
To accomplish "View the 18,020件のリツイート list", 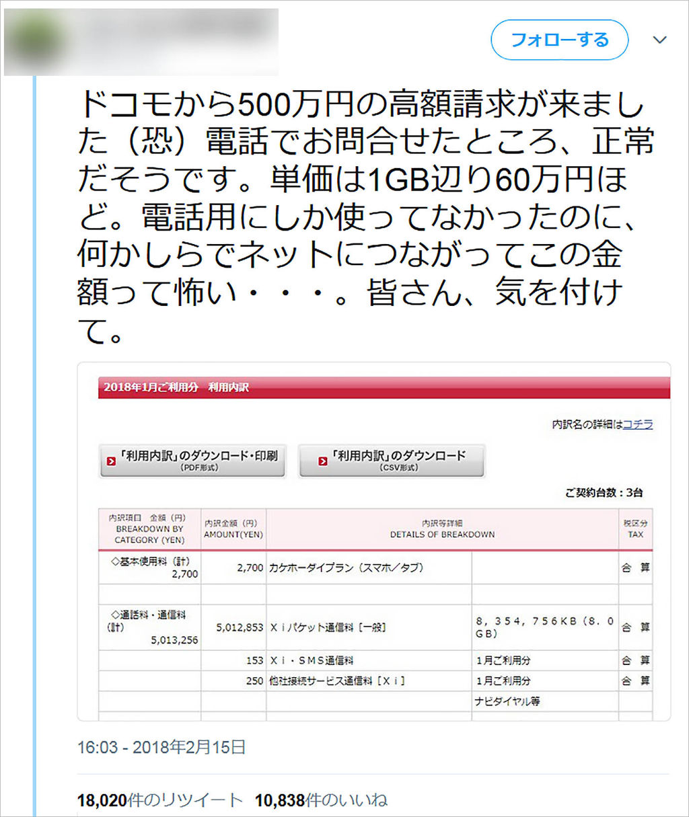I will [x=159, y=800].
